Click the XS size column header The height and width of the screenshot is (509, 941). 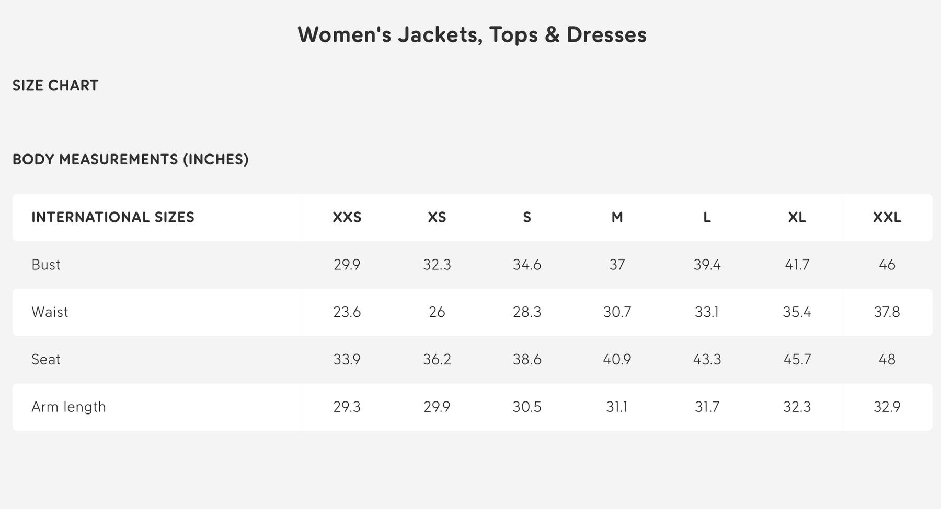point(437,217)
